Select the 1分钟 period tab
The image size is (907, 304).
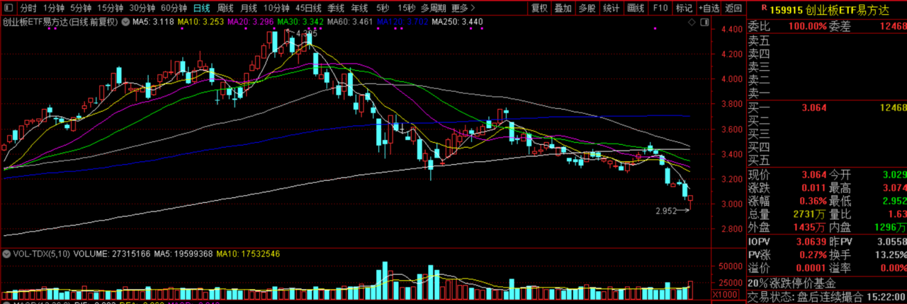coord(54,8)
